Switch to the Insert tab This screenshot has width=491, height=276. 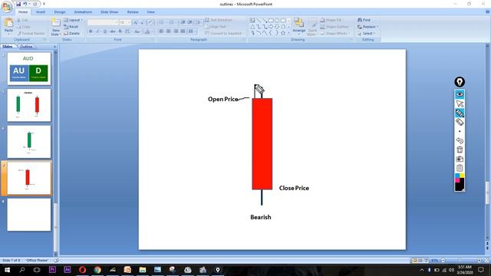click(x=41, y=12)
